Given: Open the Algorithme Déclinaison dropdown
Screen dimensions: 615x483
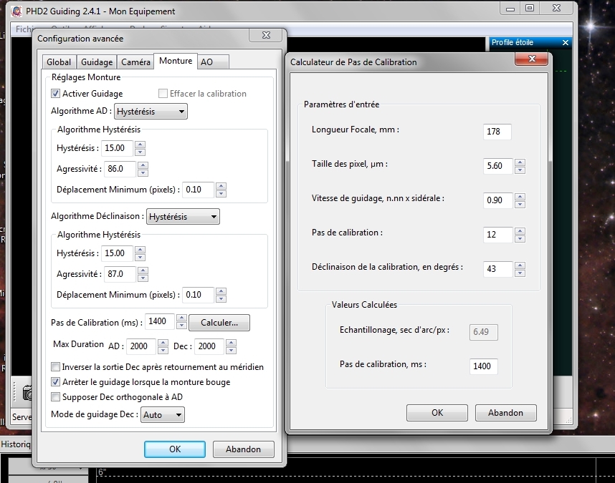Looking at the screenshot, I should 183,216.
